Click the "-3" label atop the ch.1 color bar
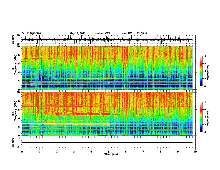 205,56
